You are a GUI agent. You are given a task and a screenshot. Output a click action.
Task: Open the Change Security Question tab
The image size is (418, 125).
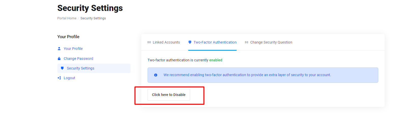pos(271,42)
